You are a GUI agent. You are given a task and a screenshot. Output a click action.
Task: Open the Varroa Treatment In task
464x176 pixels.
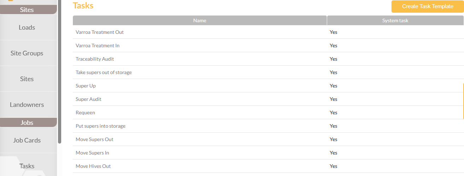[x=98, y=45]
